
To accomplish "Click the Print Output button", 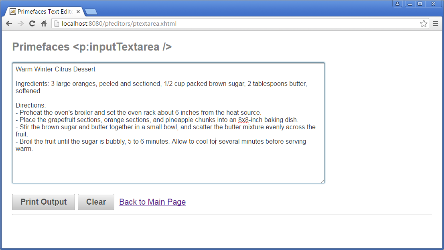I will click(x=44, y=202).
